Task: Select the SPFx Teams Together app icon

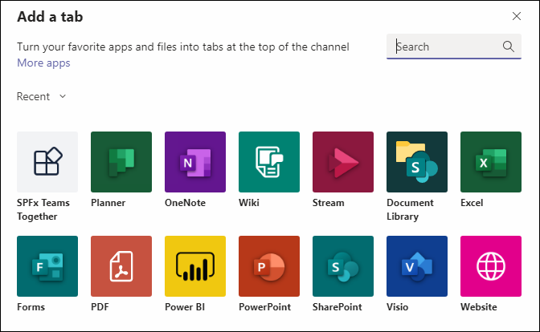Action: [x=47, y=162]
